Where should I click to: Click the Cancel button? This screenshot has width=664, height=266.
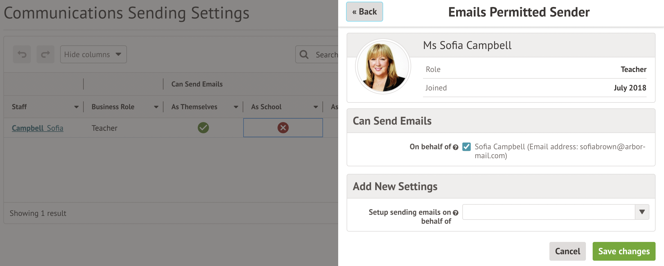[x=567, y=251]
